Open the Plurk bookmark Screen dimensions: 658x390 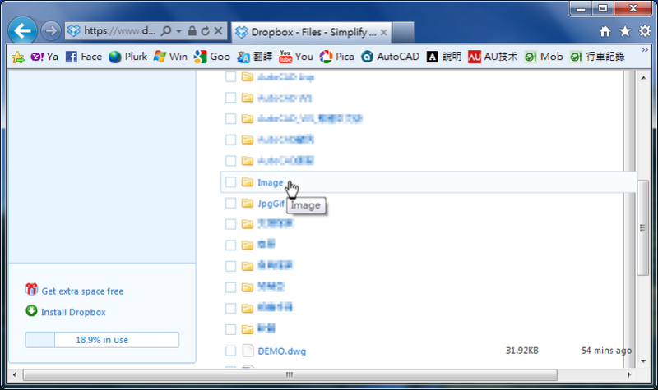127,57
